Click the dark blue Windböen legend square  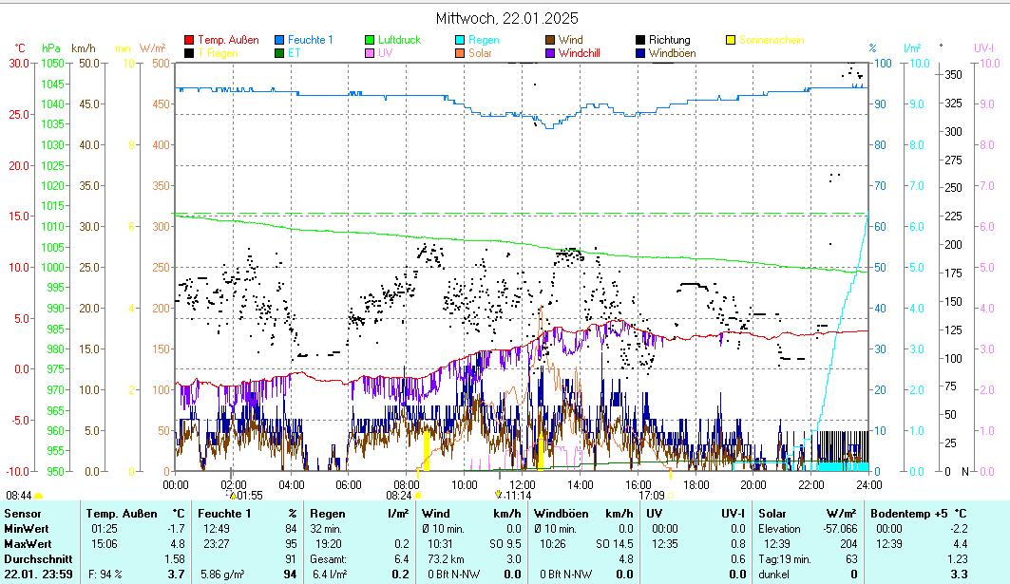pos(640,53)
